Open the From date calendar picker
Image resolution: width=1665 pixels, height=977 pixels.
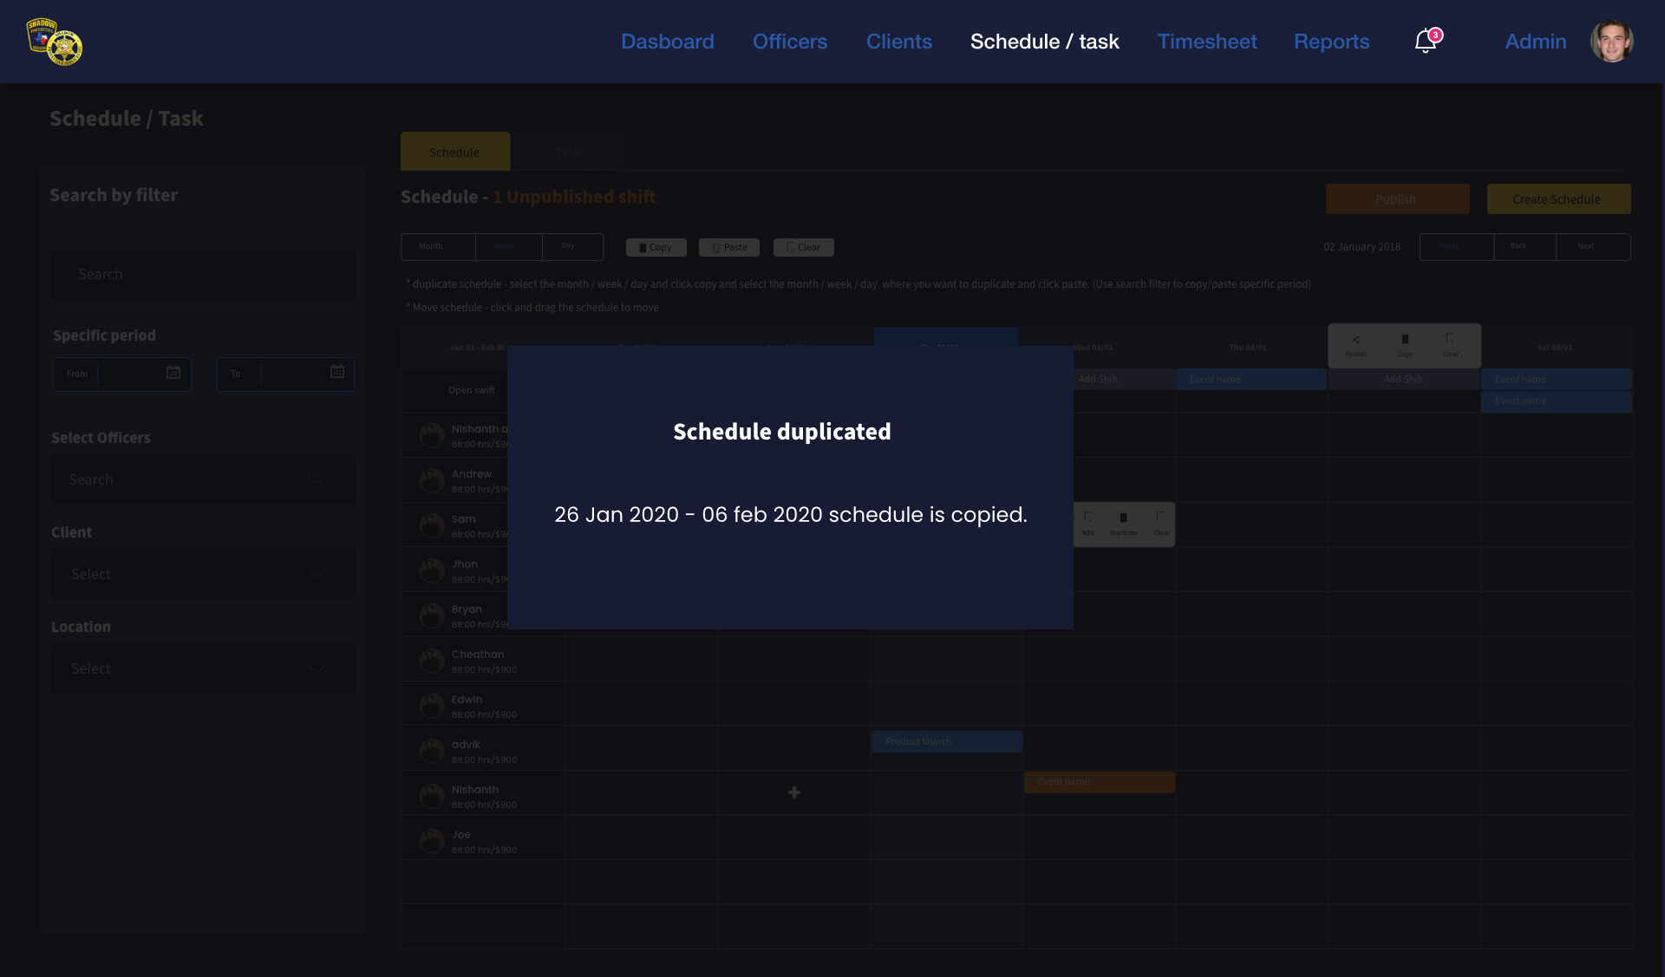[x=173, y=373]
